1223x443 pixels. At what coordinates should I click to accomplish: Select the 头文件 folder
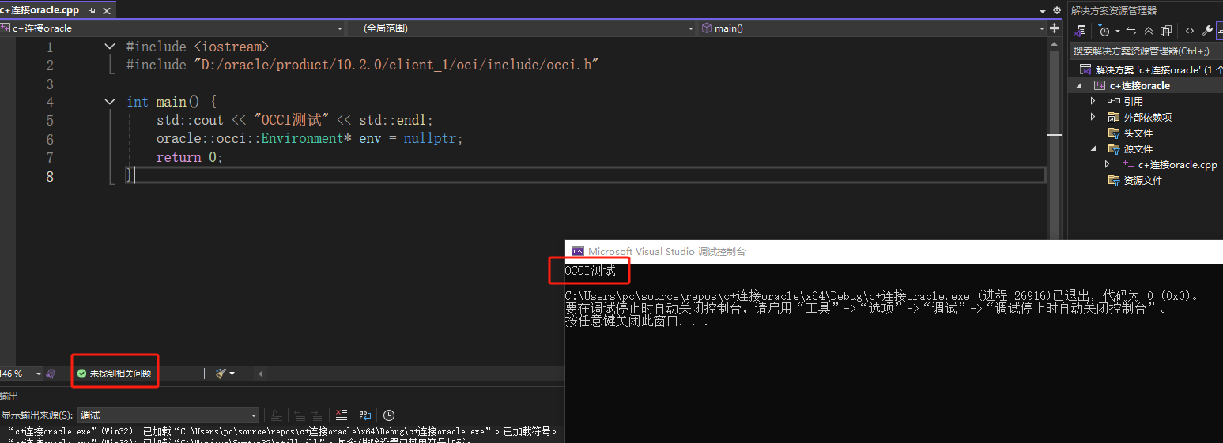click(x=1138, y=133)
